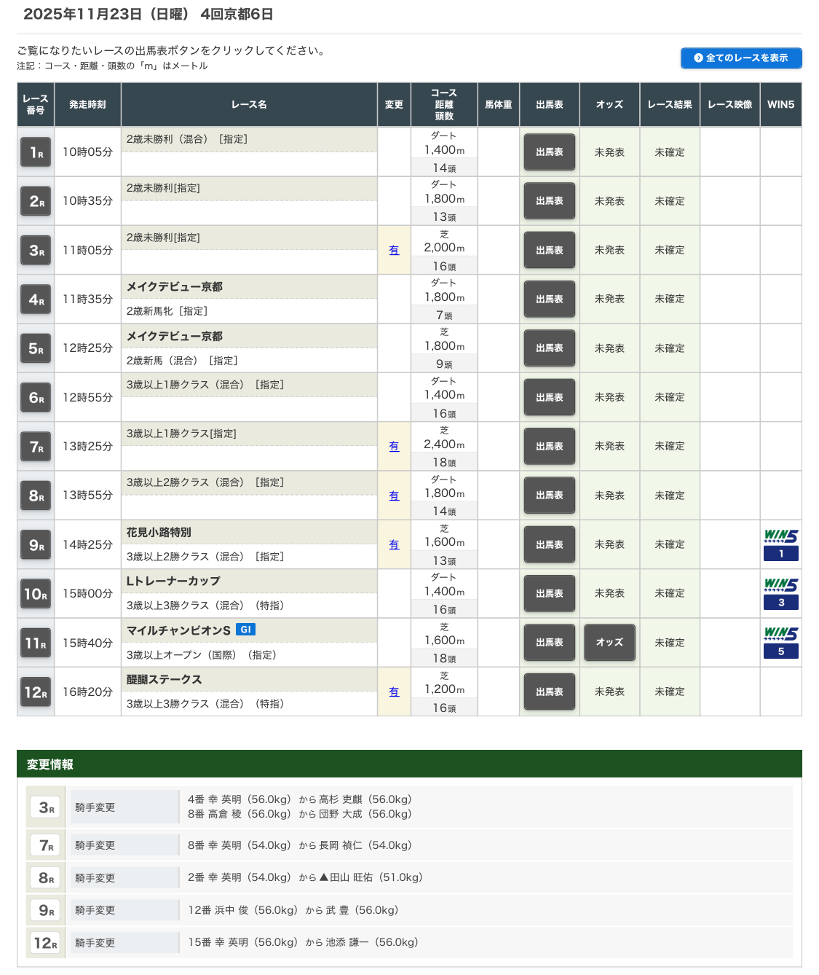
Task: Open odds for Mile Championship
Action: point(609,643)
